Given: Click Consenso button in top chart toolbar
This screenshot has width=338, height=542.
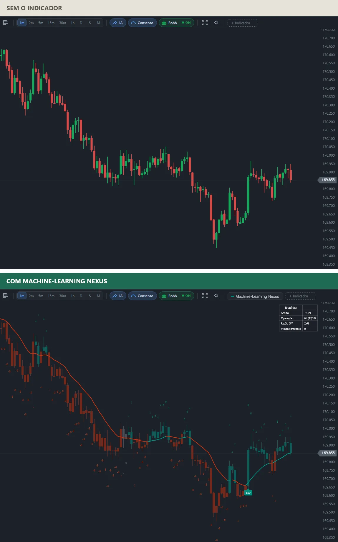Looking at the screenshot, I should point(142,23).
